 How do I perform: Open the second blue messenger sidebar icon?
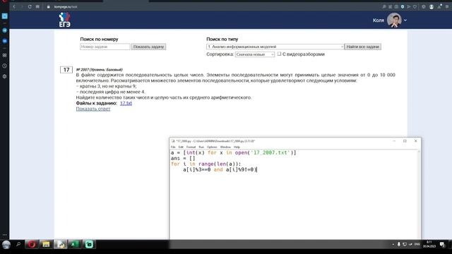(x=5, y=41)
